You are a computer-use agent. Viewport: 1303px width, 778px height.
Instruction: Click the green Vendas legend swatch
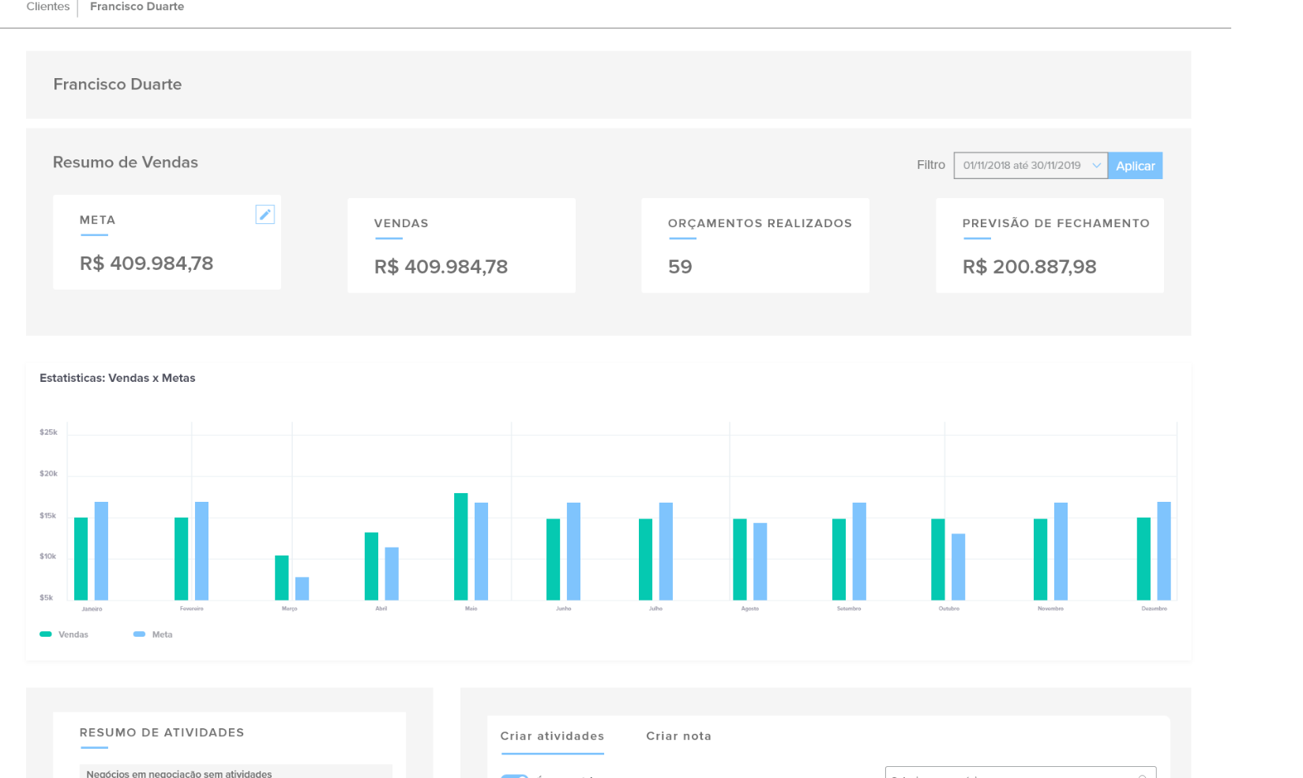(46, 634)
